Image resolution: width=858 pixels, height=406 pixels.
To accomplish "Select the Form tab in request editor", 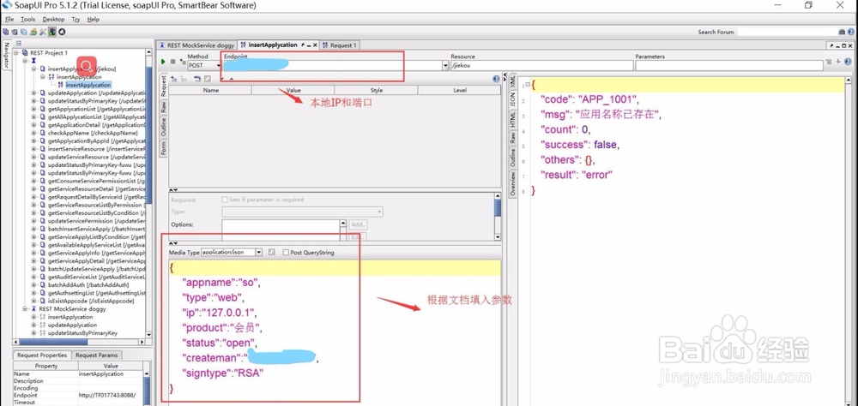I will (163, 147).
